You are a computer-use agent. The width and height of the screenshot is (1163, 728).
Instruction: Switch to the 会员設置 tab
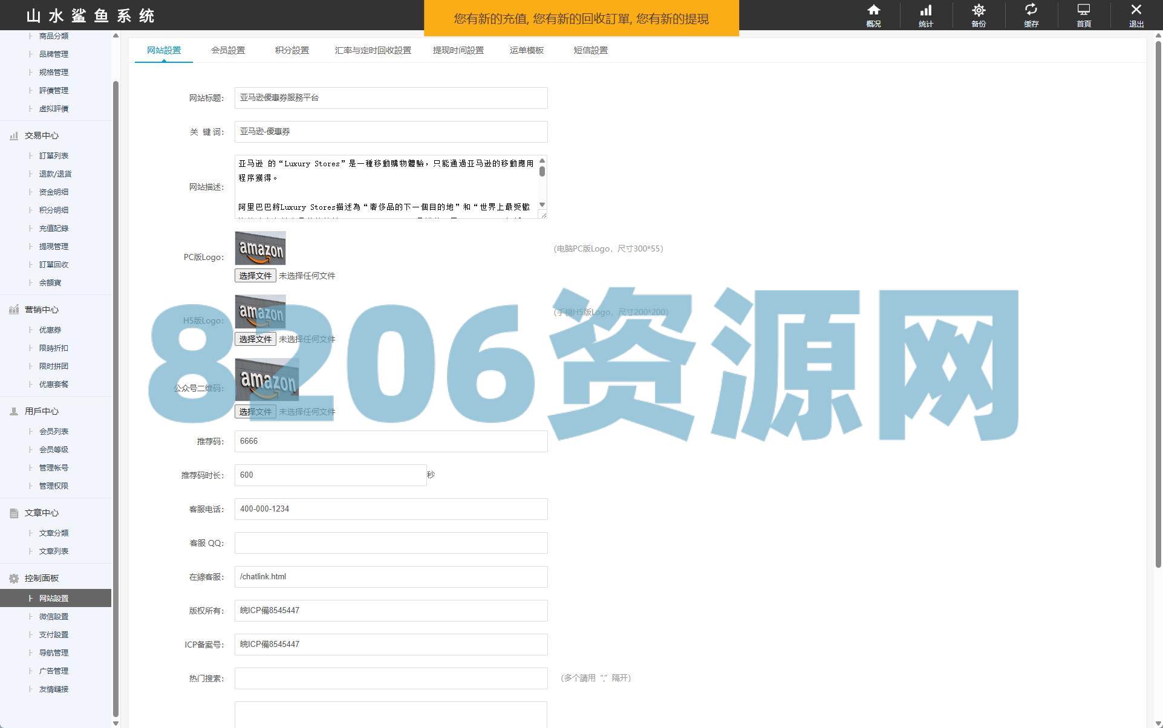pyautogui.click(x=228, y=50)
